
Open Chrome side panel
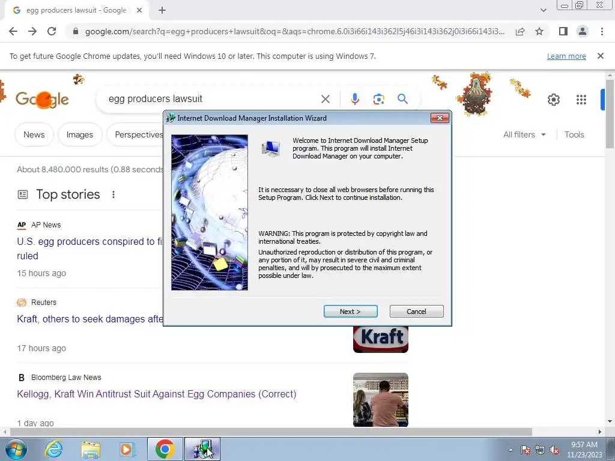coord(563,31)
